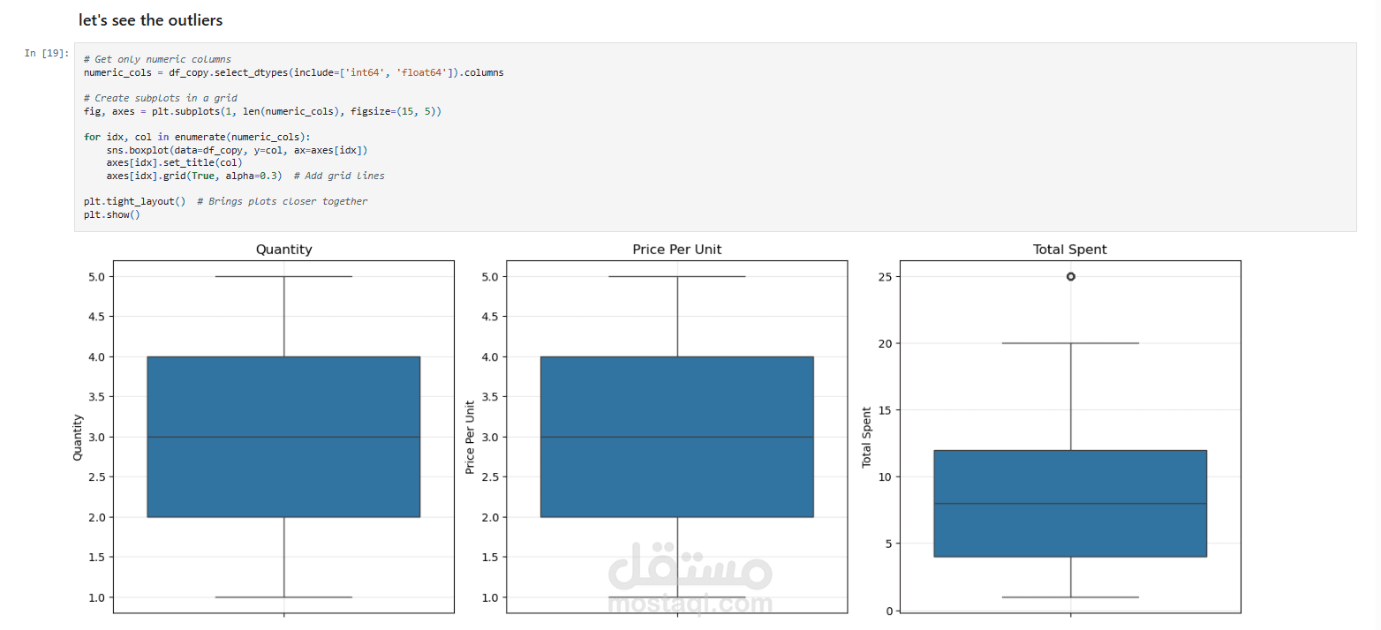1381x630 pixels.
Task: Select the In [19] cell prompt
Action: tap(47, 53)
